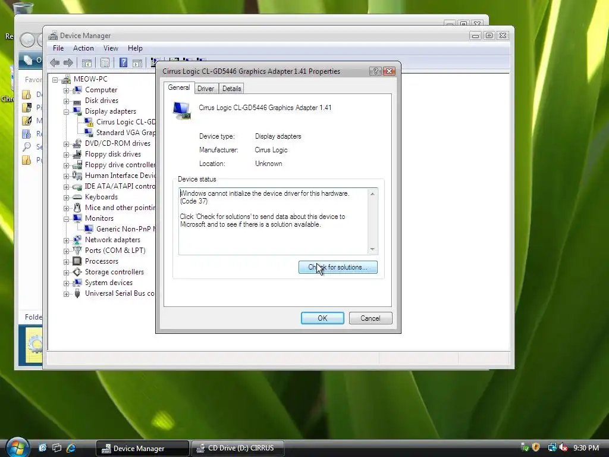Click the Standard VGA Graphics adapter icon
This screenshot has width=609, height=457.
pos(89,133)
